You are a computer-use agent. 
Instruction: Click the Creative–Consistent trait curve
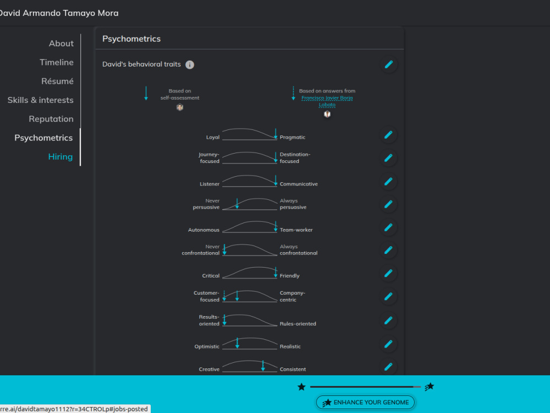tap(250, 366)
